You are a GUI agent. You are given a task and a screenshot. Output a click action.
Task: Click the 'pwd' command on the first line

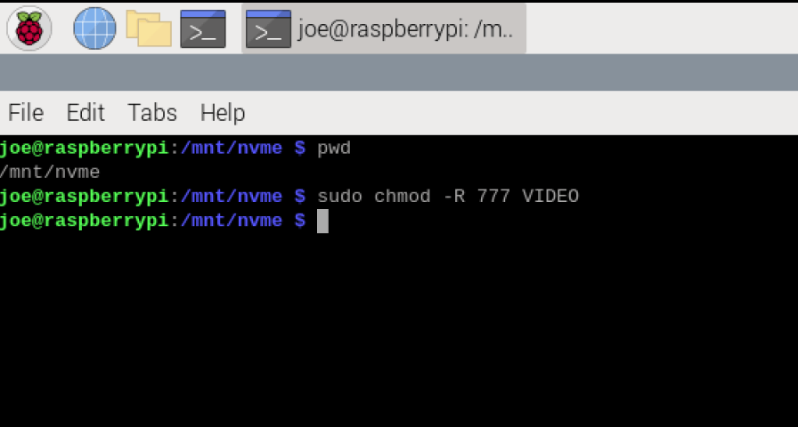click(334, 149)
